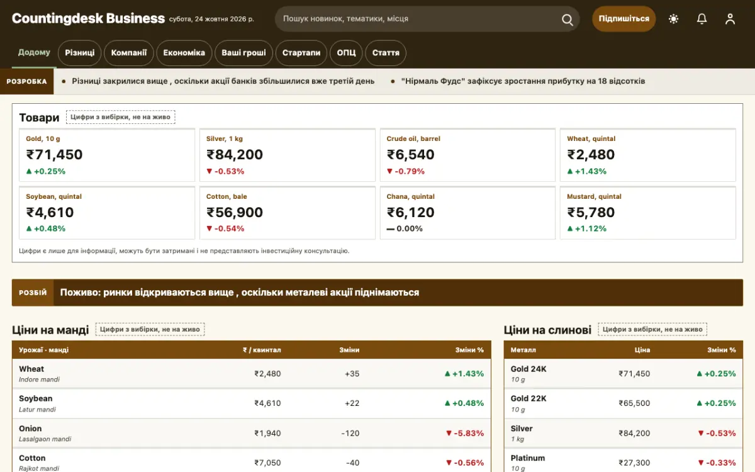Click the Gold, 10 g commodity card
Viewport: 755px width, 472px height.
point(107,155)
